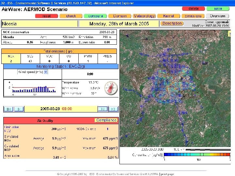Click the wind direction compass icon

[x=111, y=88]
